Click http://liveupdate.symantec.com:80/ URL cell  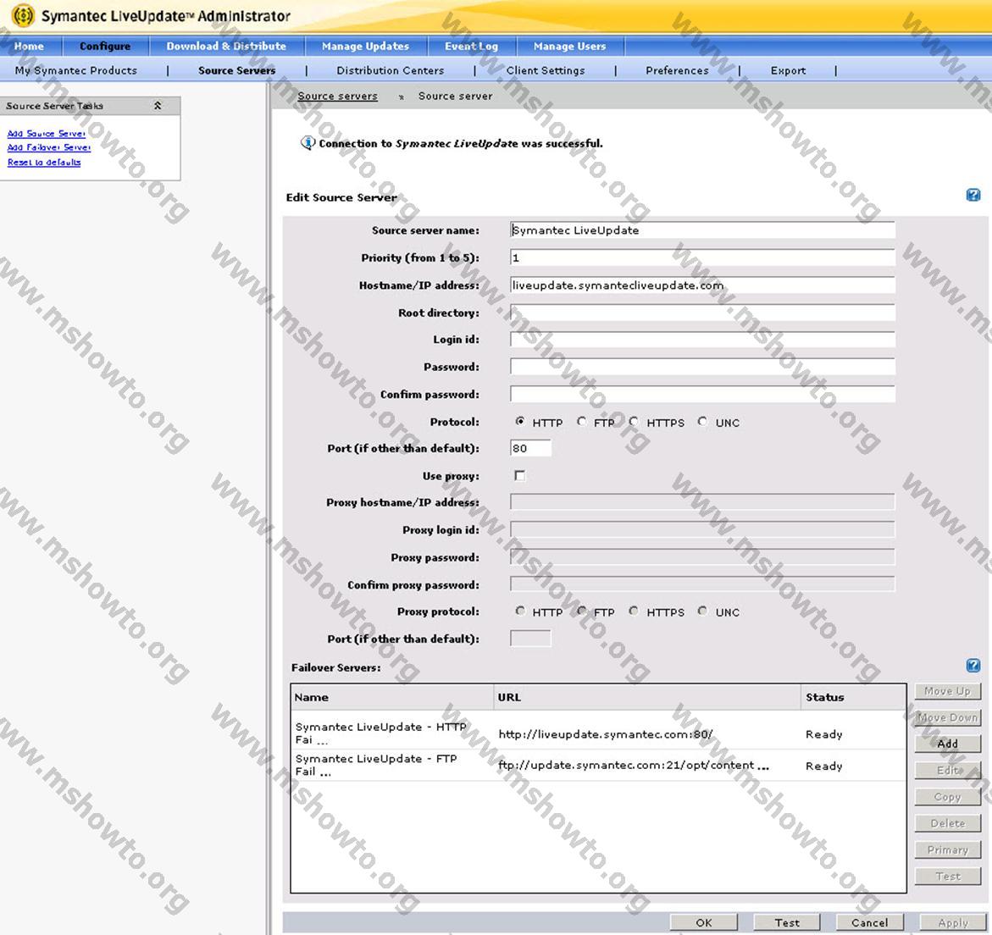click(606, 733)
